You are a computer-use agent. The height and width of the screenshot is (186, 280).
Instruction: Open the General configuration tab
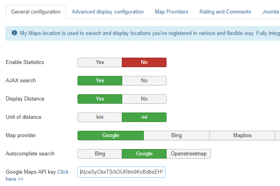click(x=36, y=12)
